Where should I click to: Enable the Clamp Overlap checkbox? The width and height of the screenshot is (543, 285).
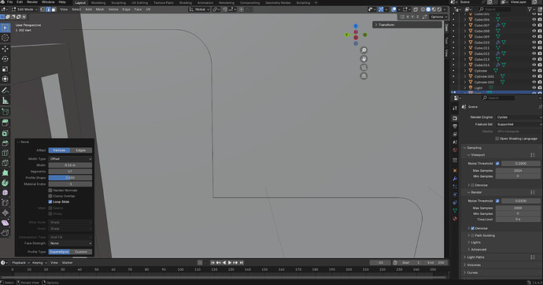click(50, 196)
